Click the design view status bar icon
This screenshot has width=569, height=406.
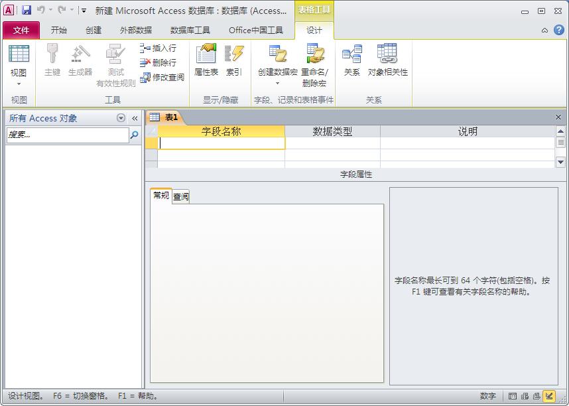[549, 396]
